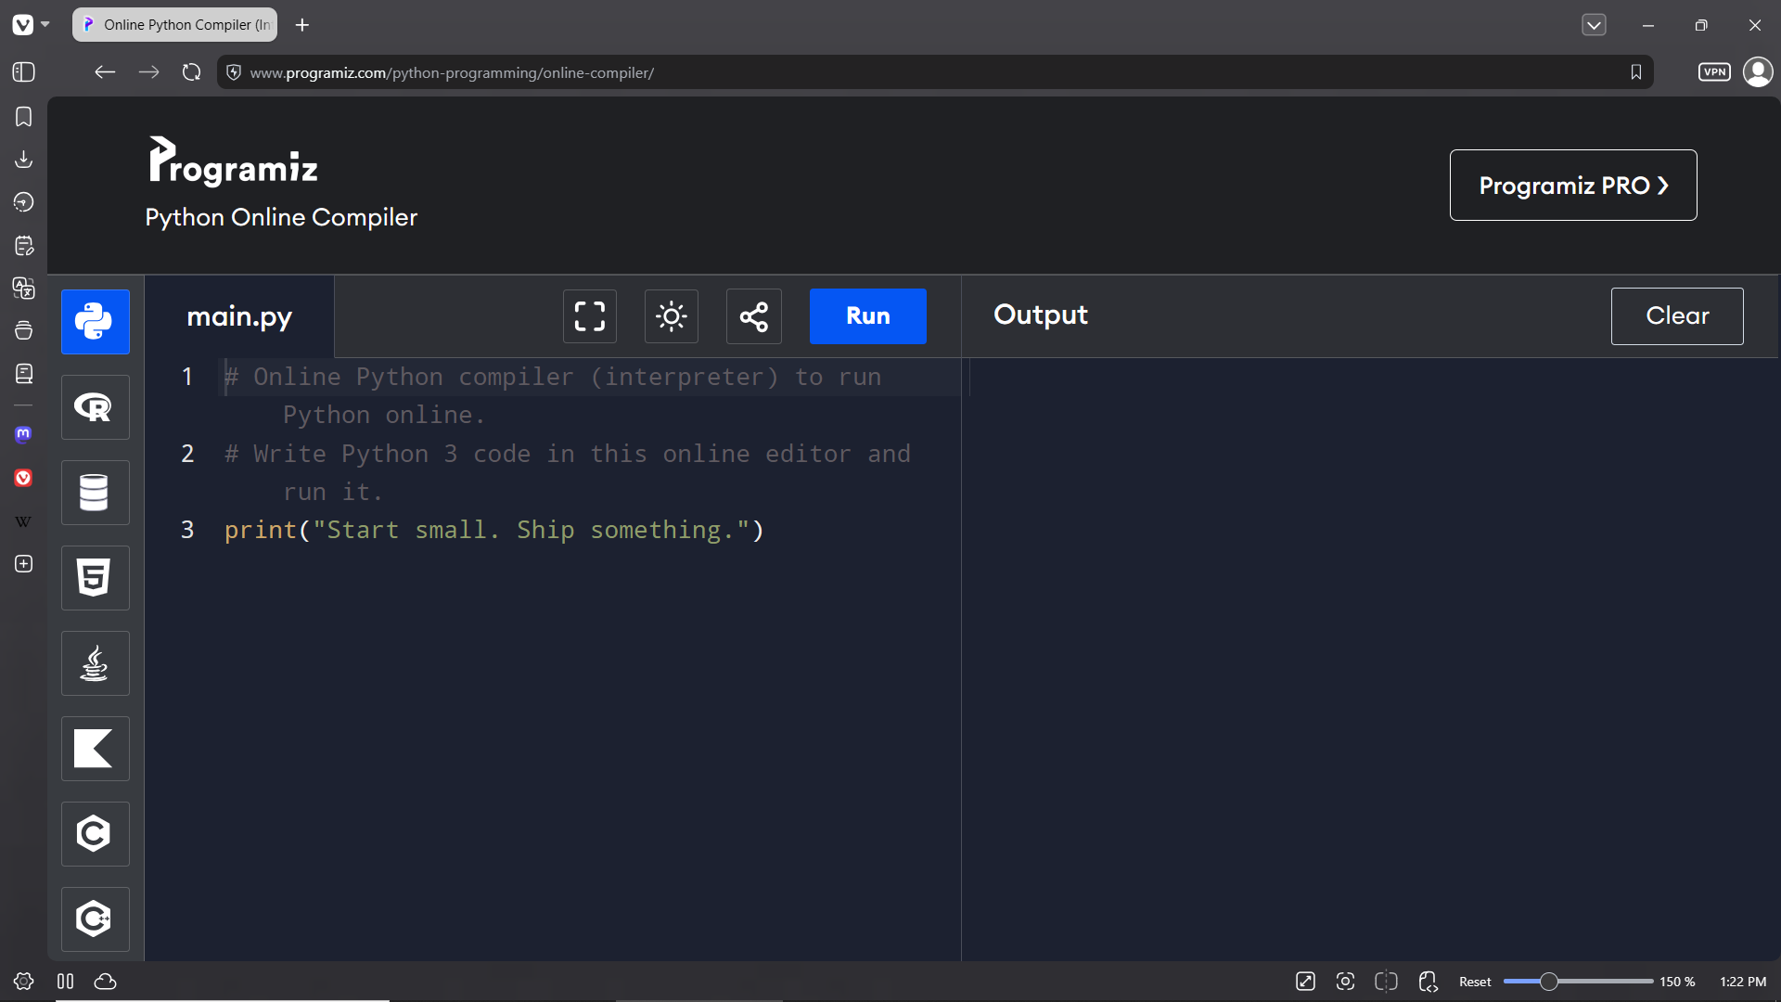Click the status bar clock
The image size is (1781, 1002).
pyautogui.click(x=1743, y=982)
